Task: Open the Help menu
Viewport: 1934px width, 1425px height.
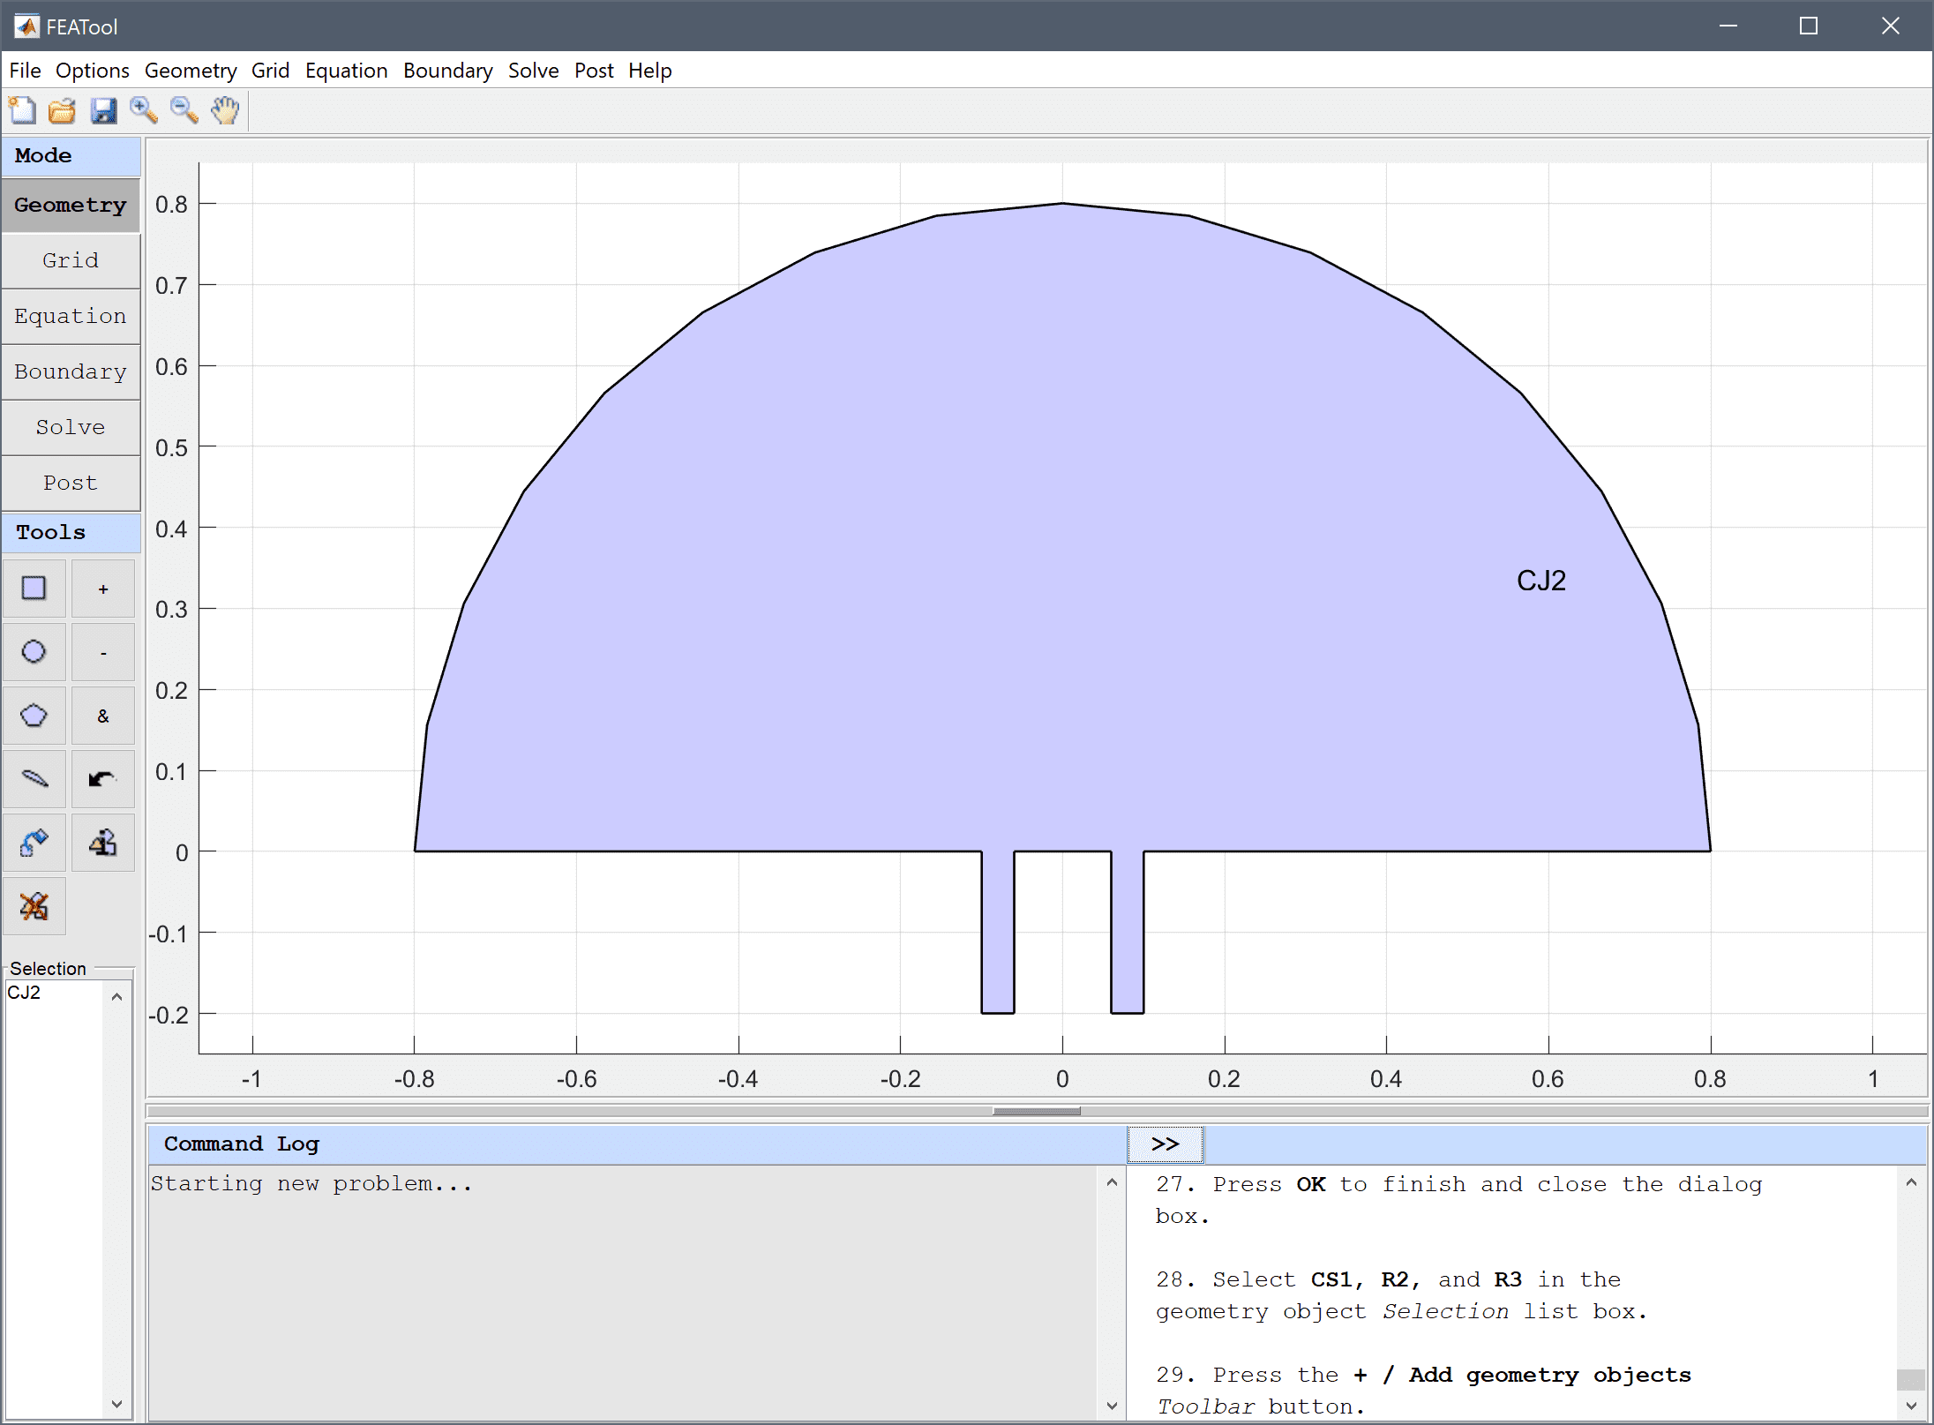Action: click(x=650, y=71)
